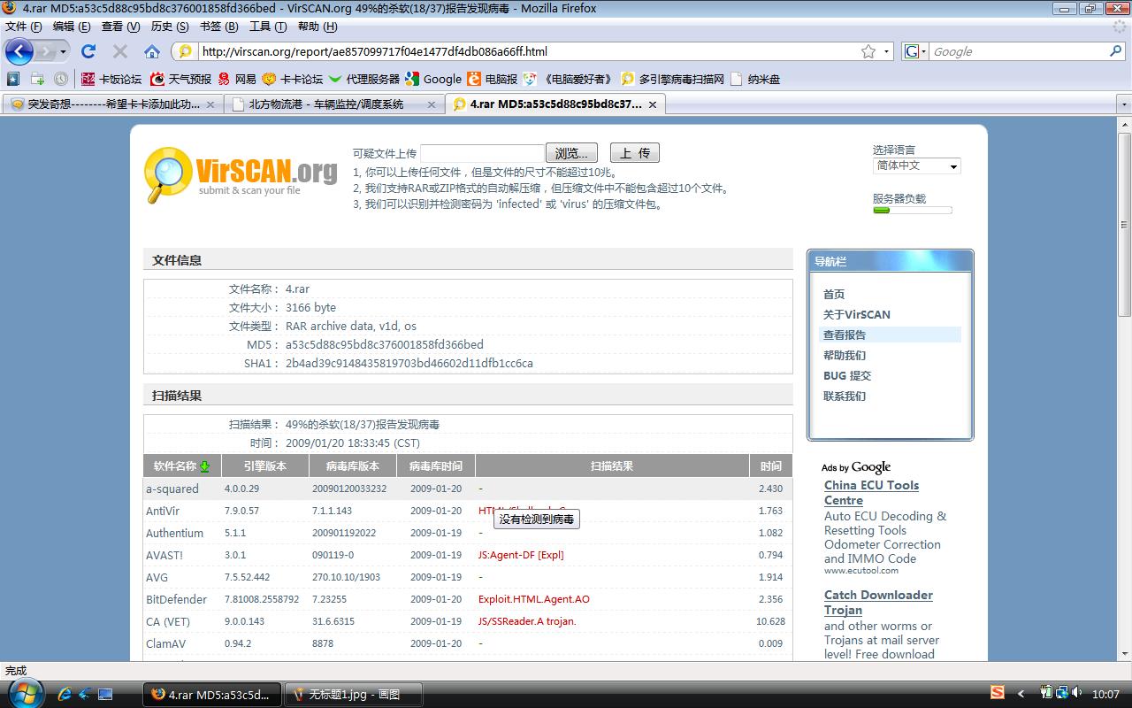
Task: Open the 天气预报 bookmark
Action: 181,79
